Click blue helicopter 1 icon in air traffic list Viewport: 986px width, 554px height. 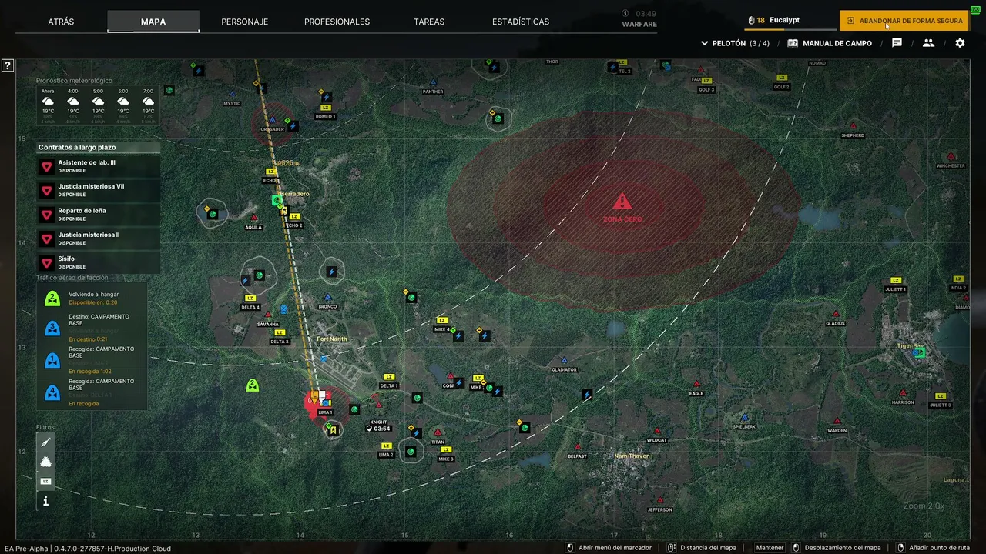coord(52,360)
